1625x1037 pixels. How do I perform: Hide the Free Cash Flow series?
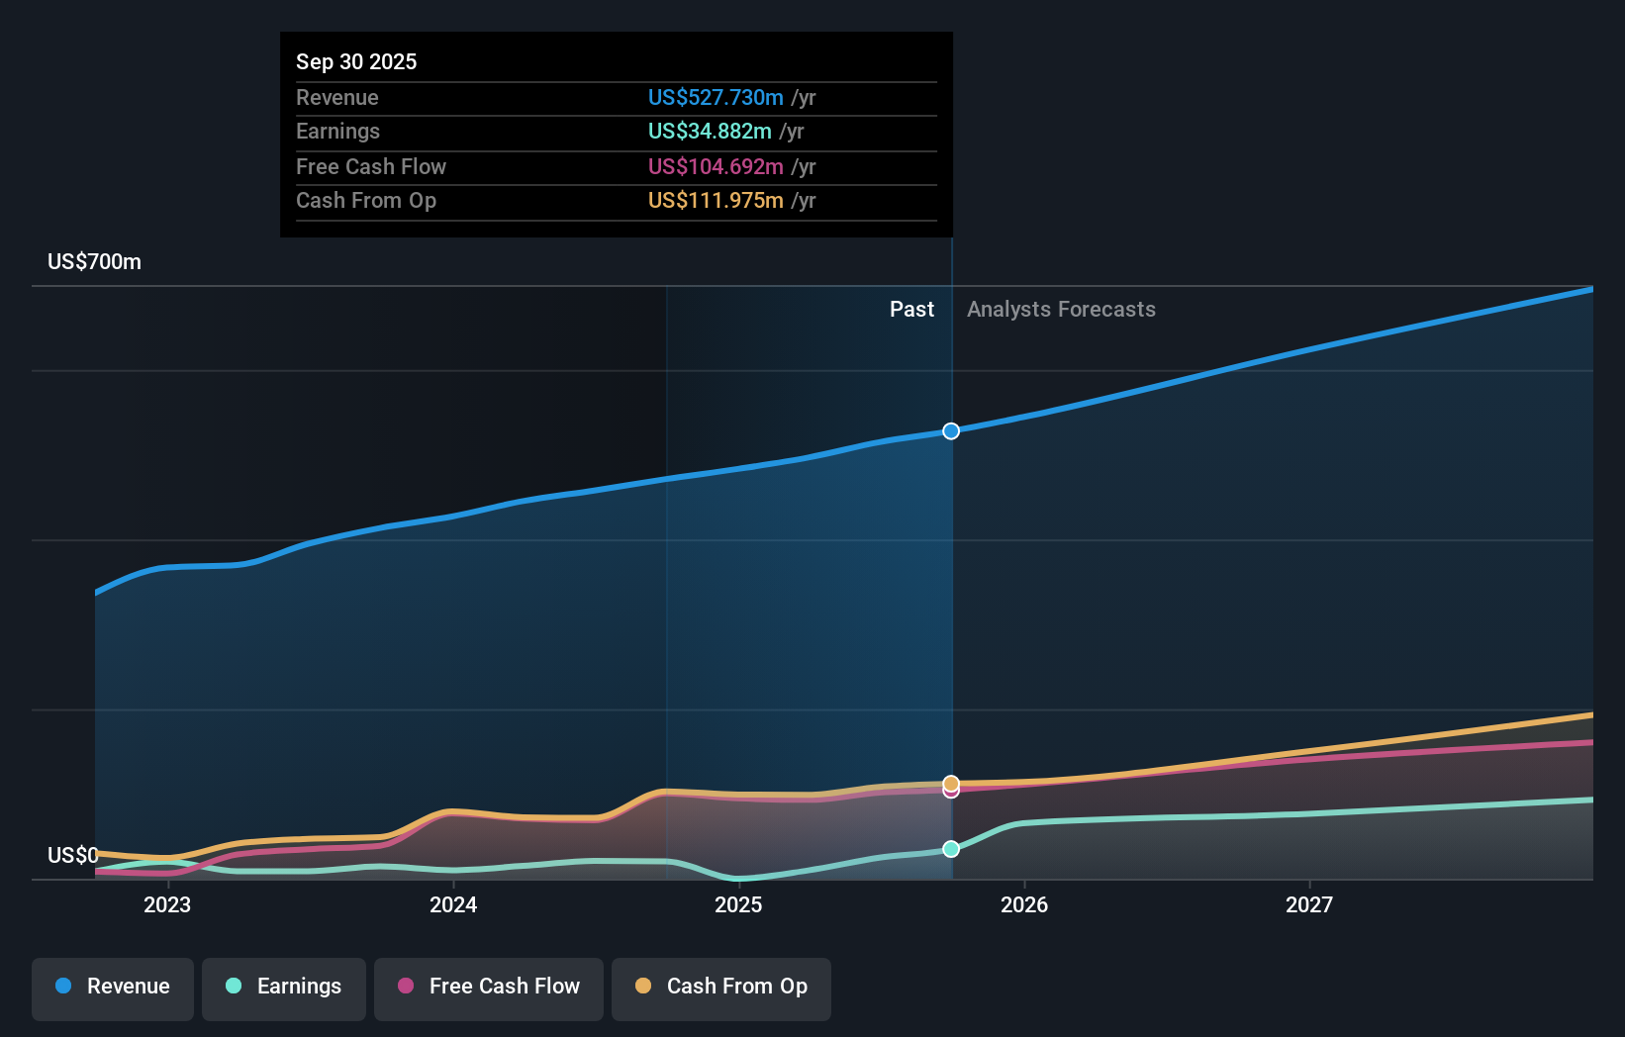click(488, 987)
